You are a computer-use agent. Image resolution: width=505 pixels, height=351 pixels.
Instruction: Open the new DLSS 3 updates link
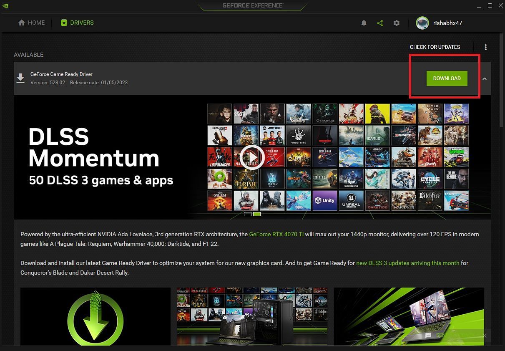pos(407,263)
